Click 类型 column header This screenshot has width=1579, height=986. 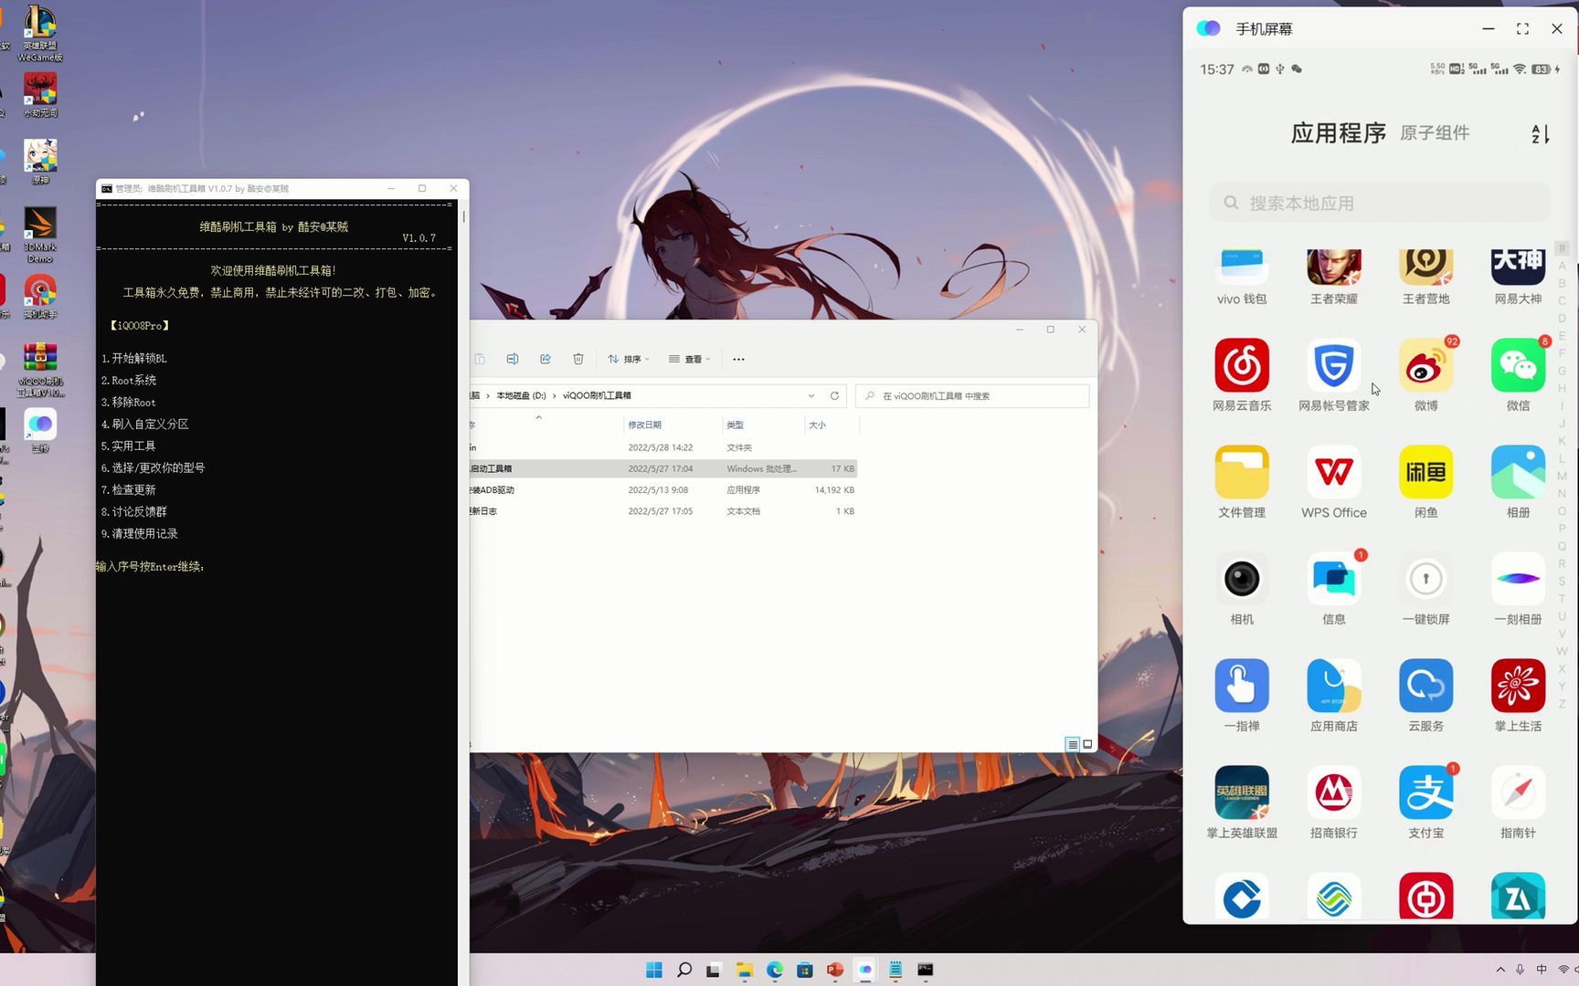tap(735, 425)
